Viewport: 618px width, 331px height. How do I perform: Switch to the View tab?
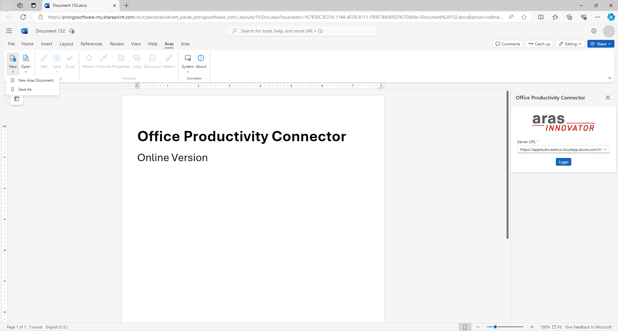point(136,44)
